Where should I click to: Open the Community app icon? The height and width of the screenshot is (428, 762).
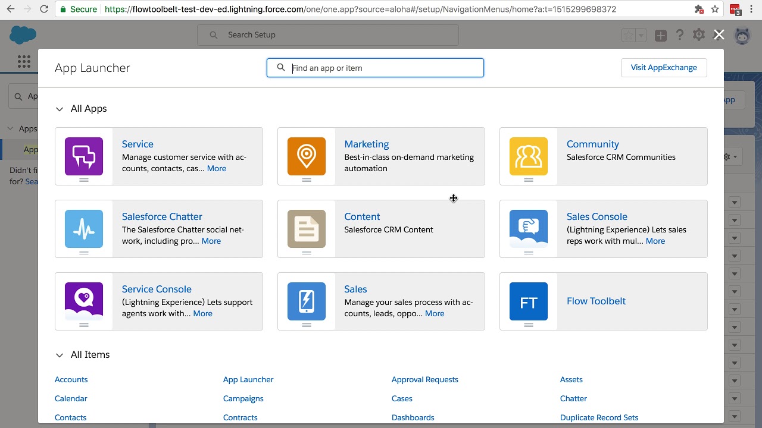coord(529,156)
